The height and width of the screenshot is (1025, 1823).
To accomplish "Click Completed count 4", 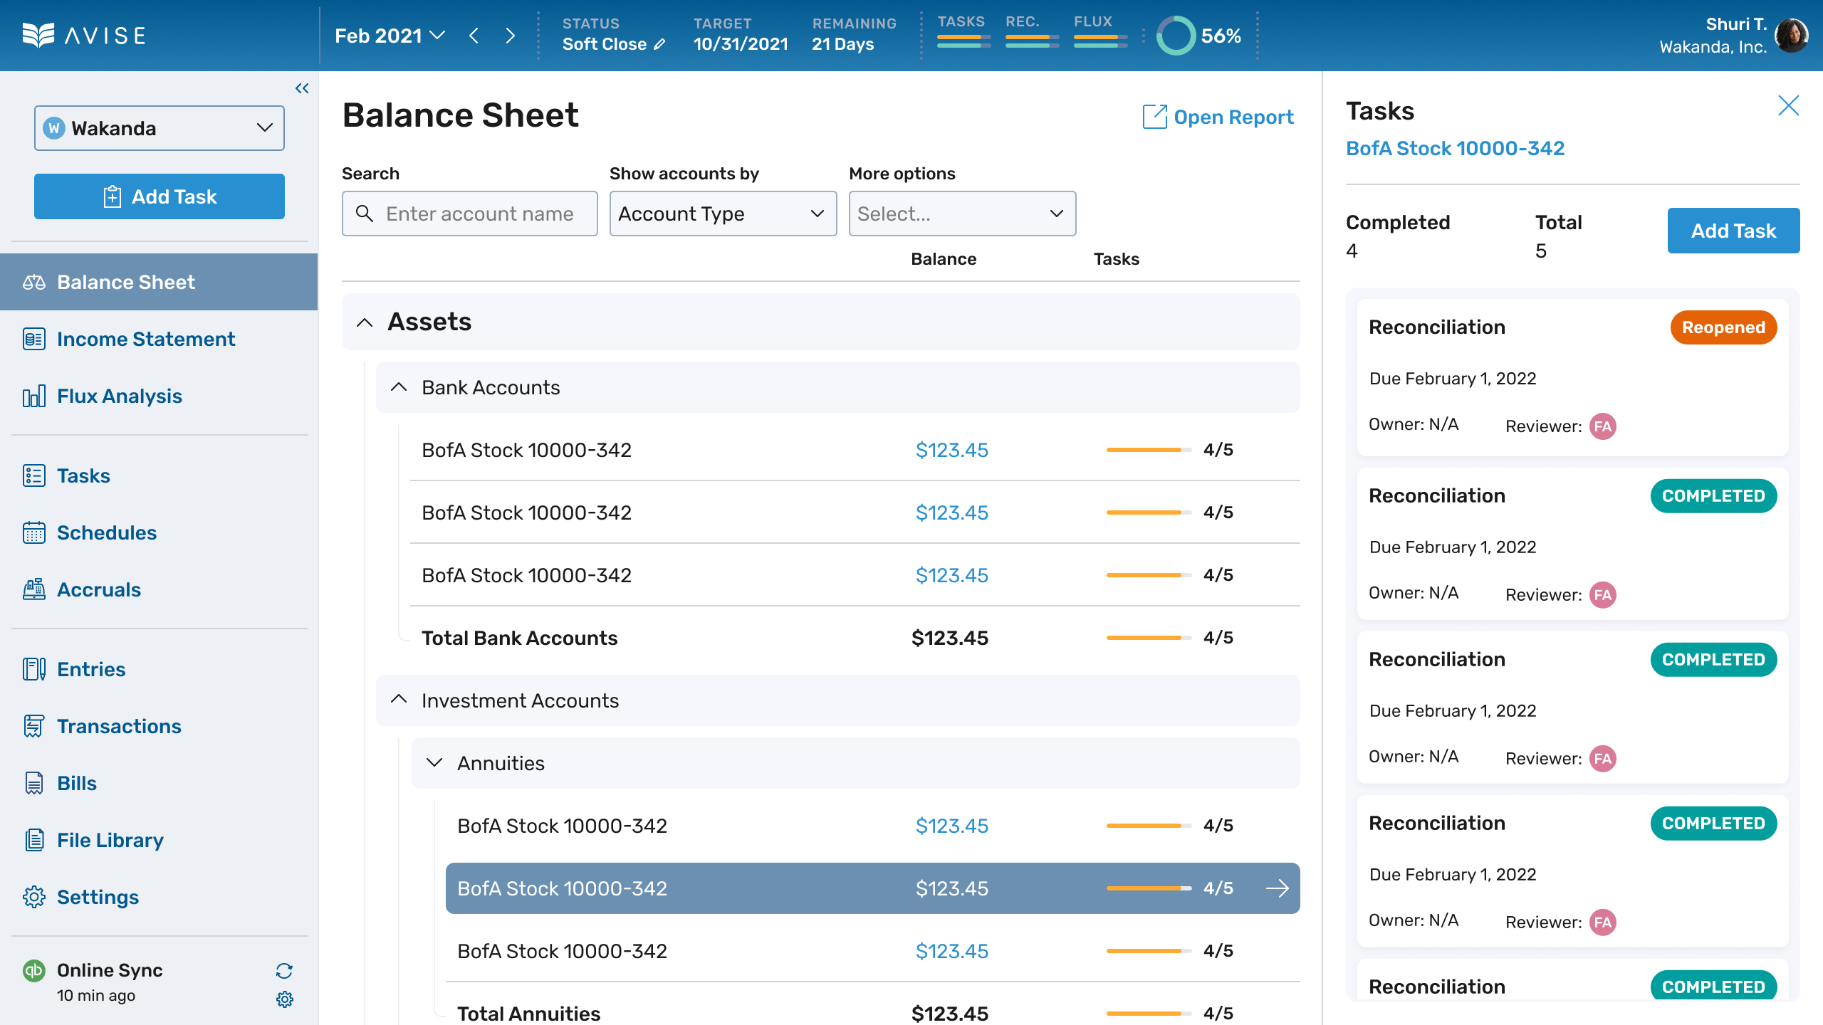I will [x=1352, y=251].
